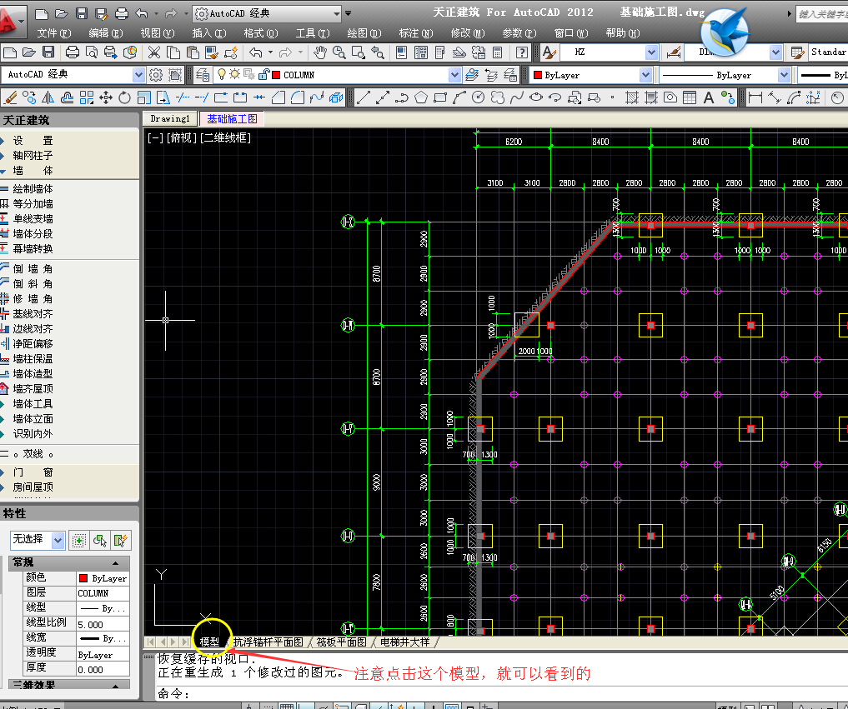Select the Offset tool

coord(67,97)
